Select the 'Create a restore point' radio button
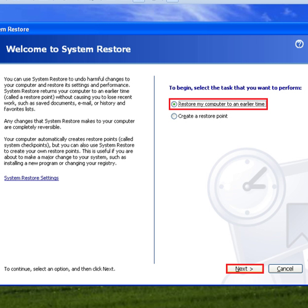The width and height of the screenshot is (308, 308). click(x=174, y=116)
